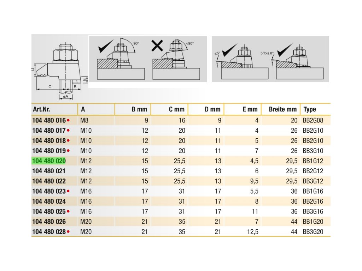Click type code BB1G20
362x271 pixels.
[313, 222]
